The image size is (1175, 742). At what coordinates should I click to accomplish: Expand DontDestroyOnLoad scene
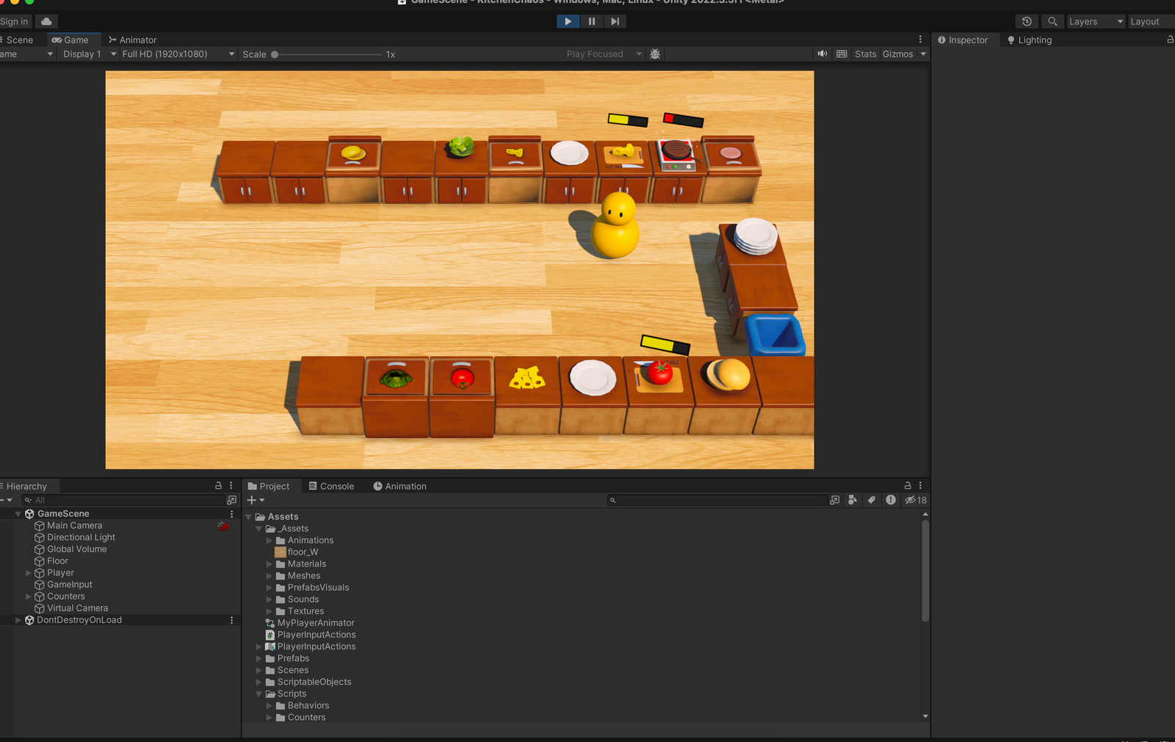click(x=18, y=620)
